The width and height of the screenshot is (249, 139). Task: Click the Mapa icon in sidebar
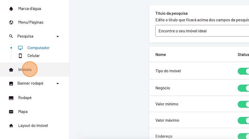pyautogui.click(x=11, y=112)
